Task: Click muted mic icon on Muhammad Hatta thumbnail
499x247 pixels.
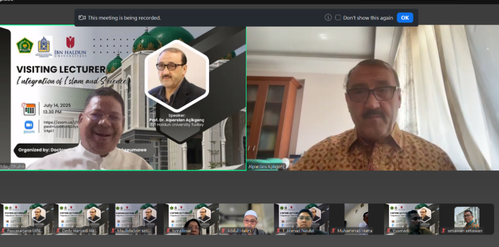Action: pyautogui.click(x=332, y=230)
